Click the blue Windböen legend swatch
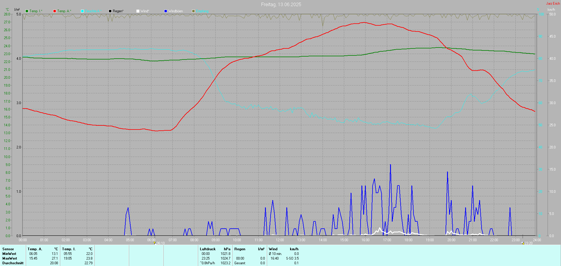Viewport: 561px width, 266px height. (166, 11)
